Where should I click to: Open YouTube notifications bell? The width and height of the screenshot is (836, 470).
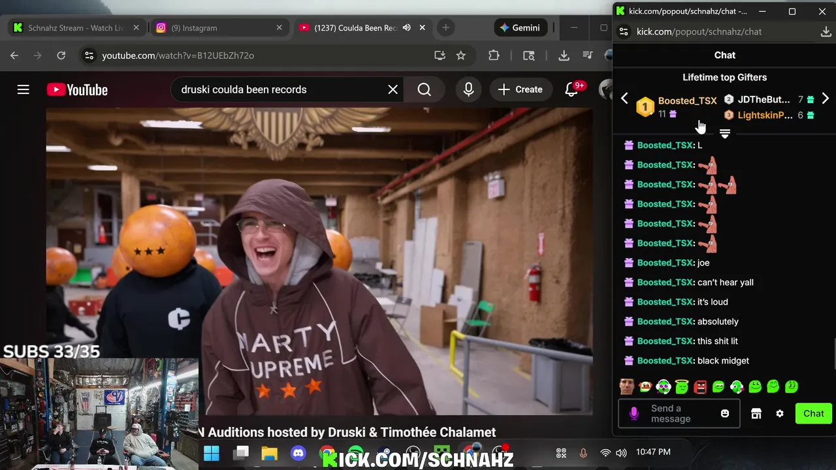pyautogui.click(x=572, y=89)
